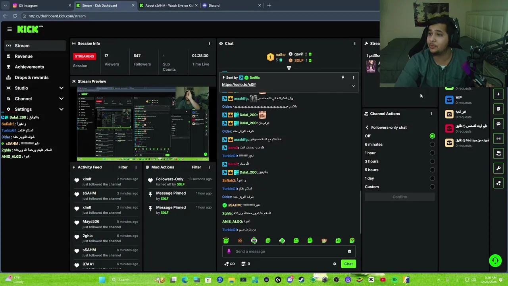Switch to the Instagram browser tab

coord(42,6)
